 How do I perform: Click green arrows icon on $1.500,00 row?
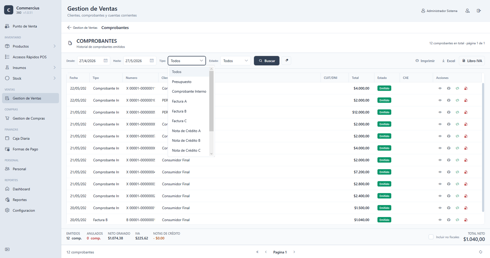point(457,208)
